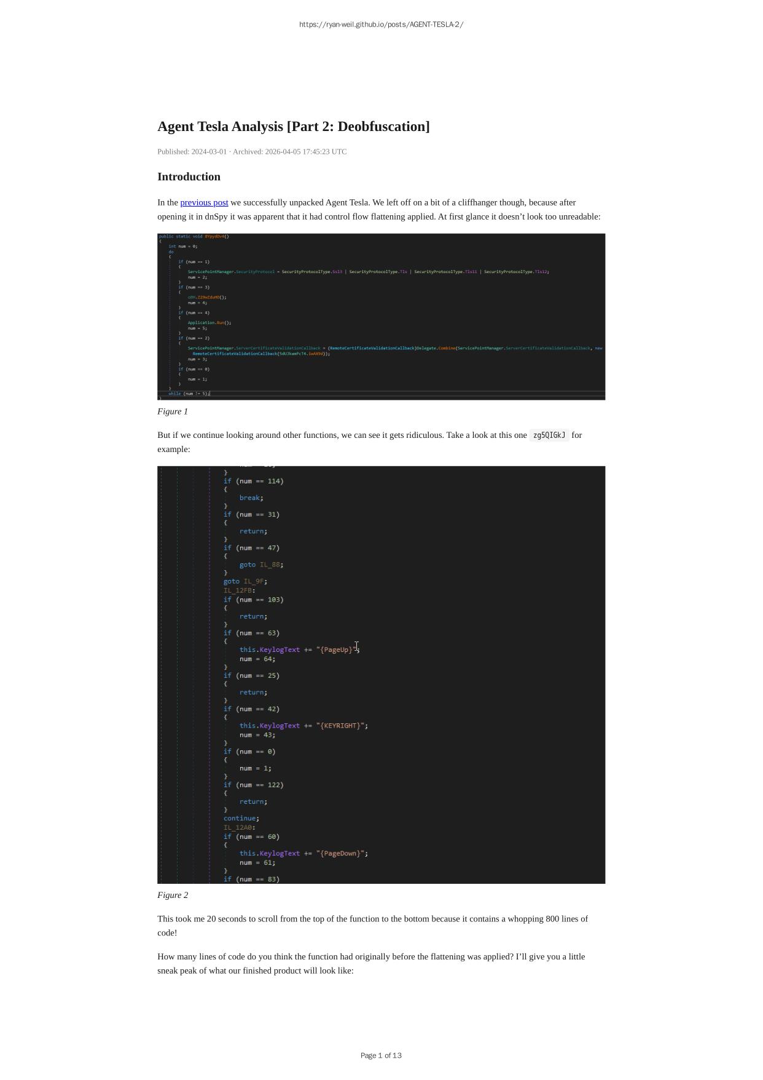Click the "Page 1 of 13" footer
Viewport: 763px width, 1080px height.
point(381,1055)
